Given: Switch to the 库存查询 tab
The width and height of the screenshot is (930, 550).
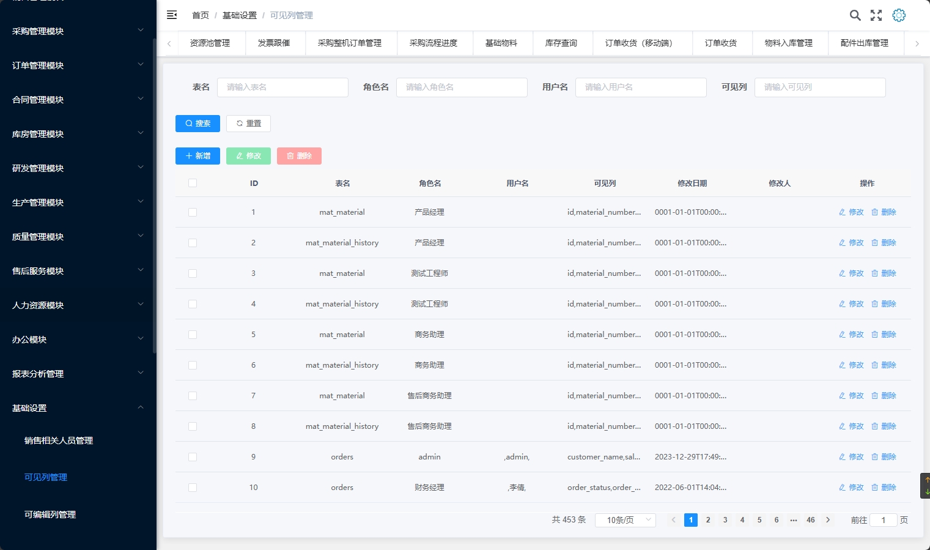Looking at the screenshot, I should pos(561,43).
